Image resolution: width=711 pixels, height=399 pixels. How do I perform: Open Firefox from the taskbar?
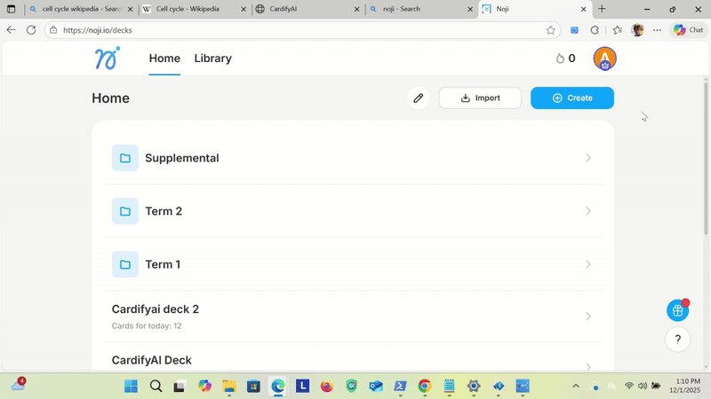pyautogui.click(x=326, y=386)
